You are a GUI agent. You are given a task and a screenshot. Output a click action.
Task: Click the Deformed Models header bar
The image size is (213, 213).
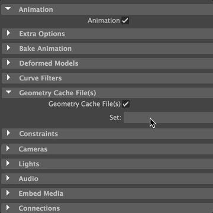107,63
